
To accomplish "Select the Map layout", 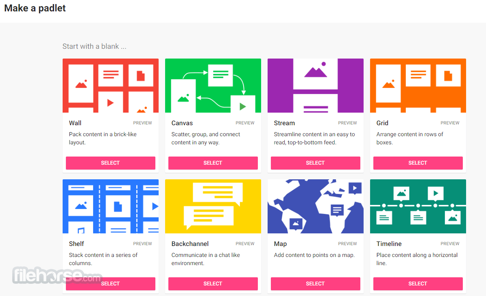I will coord(316,284).
